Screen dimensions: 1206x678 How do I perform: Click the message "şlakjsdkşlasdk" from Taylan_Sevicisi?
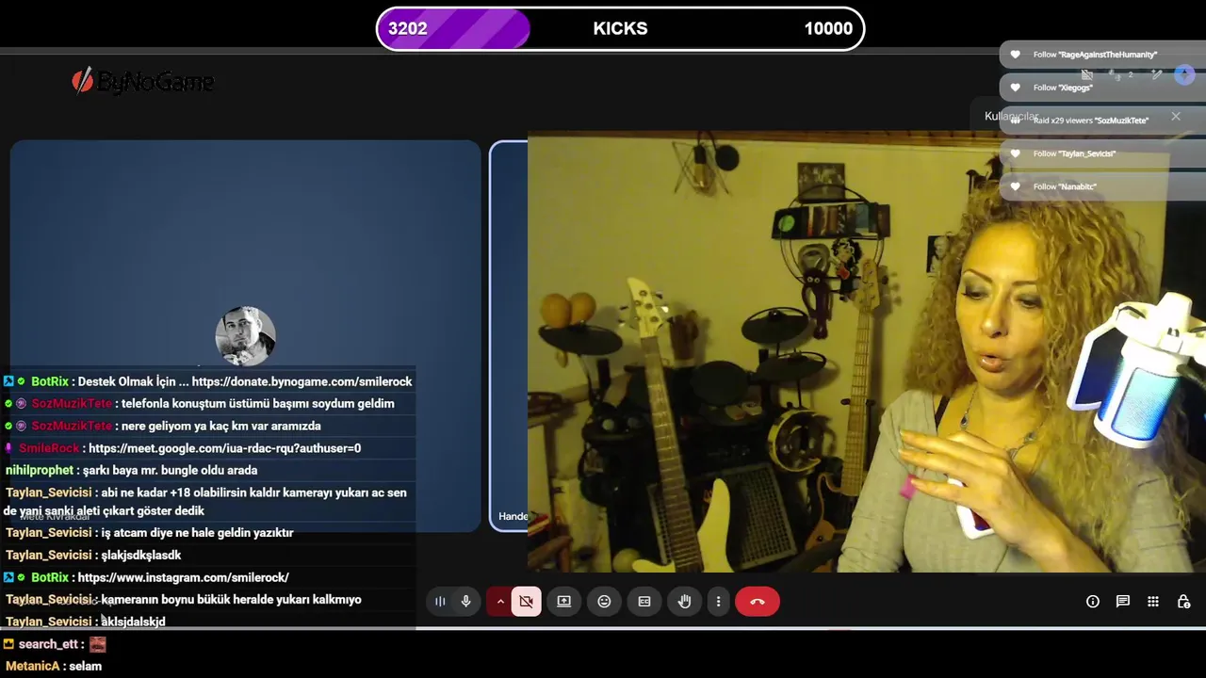(x=141, y=556)
